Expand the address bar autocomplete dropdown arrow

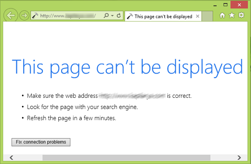[x=112, y=15]
